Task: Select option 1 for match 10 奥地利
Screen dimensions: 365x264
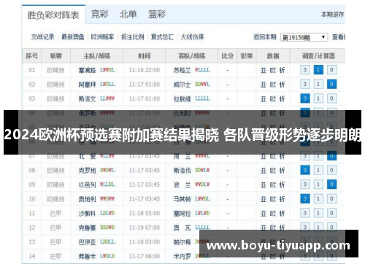Action: pos(318,199)
